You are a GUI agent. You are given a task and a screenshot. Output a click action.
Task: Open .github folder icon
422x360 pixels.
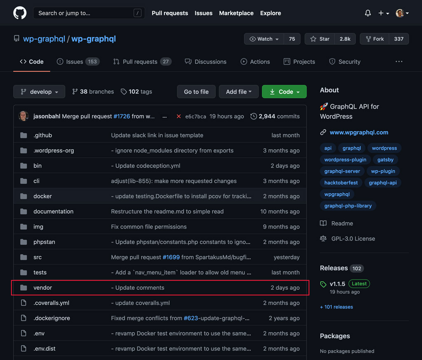point(23,135)
